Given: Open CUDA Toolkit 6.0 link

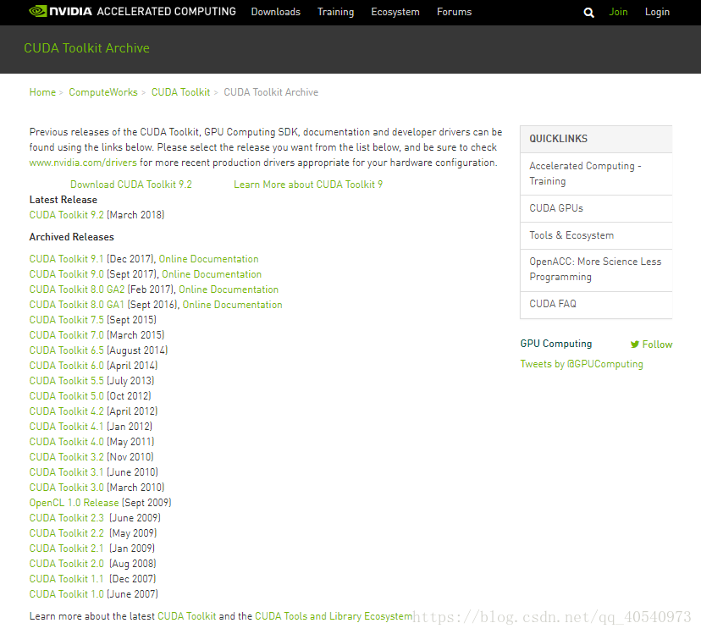Looking at the screenshot, I should pyautogui.click(x=67, y=366).
